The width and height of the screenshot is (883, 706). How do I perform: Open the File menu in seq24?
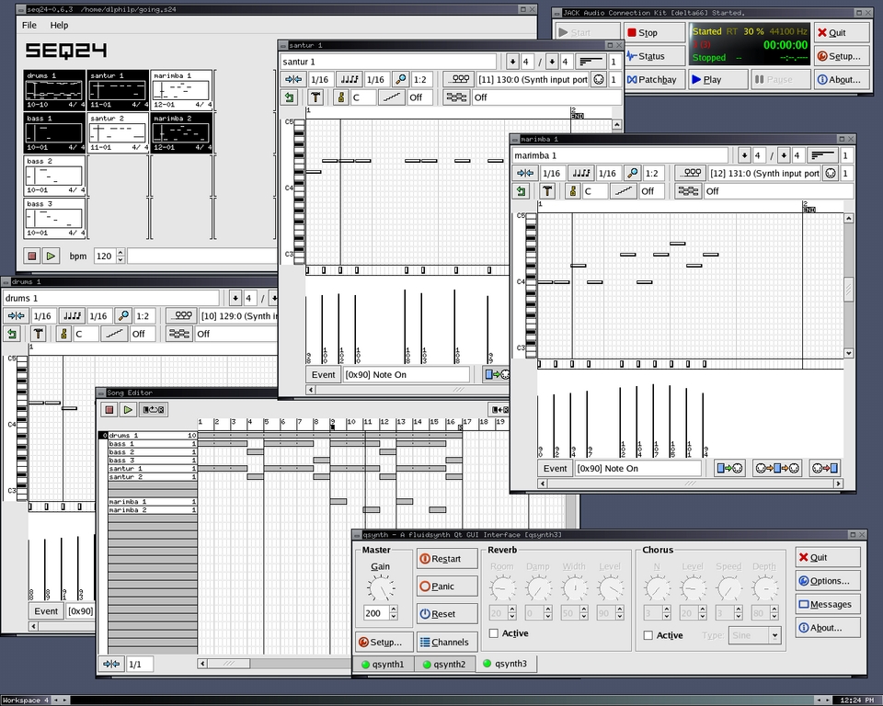click(x=29, y=25)
